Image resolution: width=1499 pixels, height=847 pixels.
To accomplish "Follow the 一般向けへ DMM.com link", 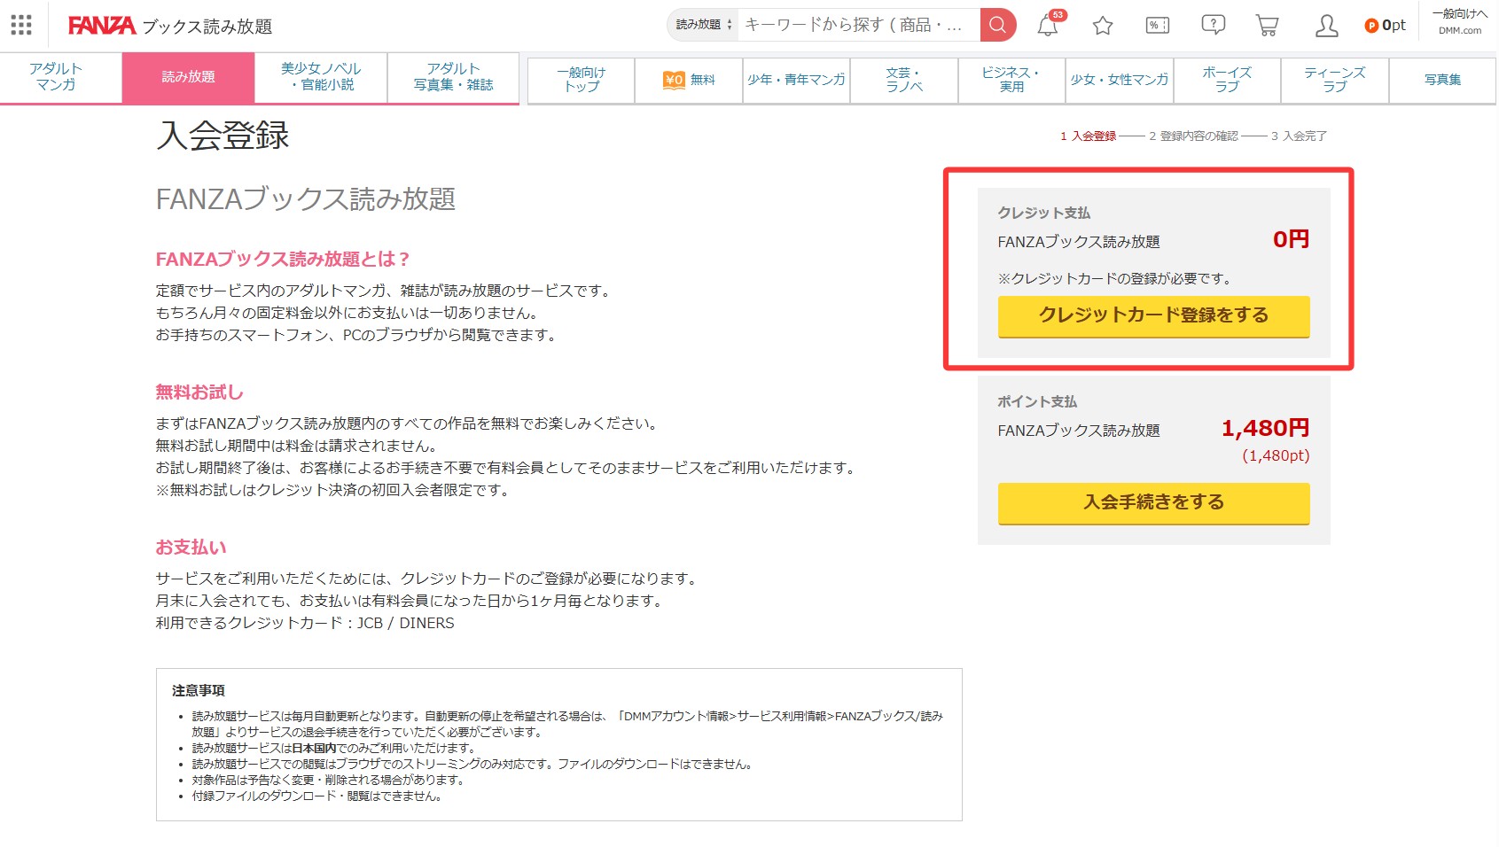I will click(x=1459, y=21).
